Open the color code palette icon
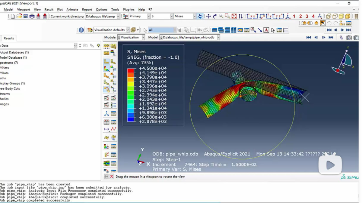 [x=90, y=30]
